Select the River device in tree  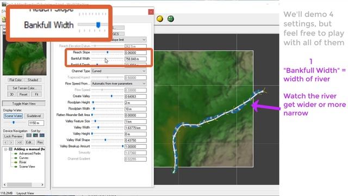coord(23,162)
